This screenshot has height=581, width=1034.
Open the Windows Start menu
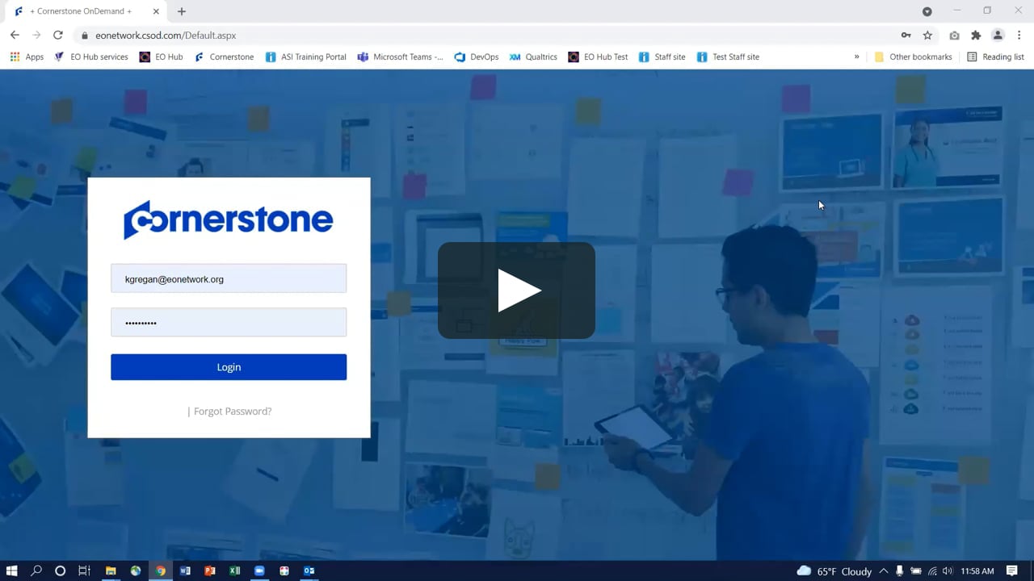(12, 571)
